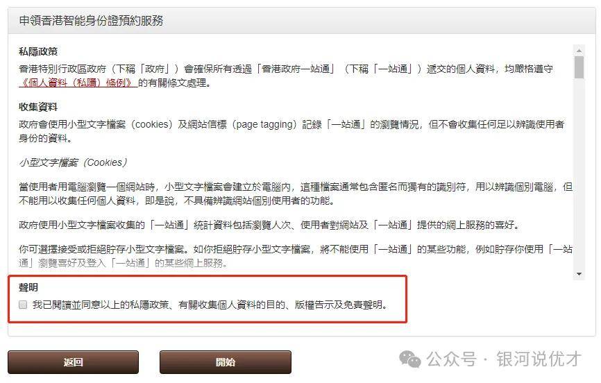Start the booking with the 開始 button
The image size is (601, 383).
(x=226, y=362)
